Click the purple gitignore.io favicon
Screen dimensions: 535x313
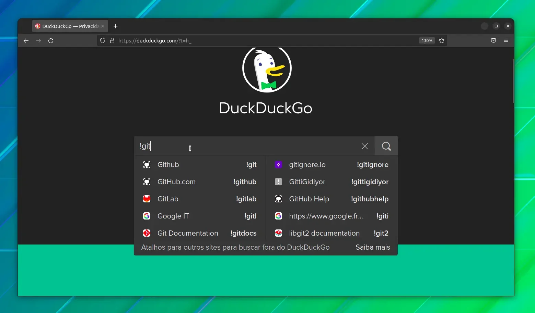point(278,165)
